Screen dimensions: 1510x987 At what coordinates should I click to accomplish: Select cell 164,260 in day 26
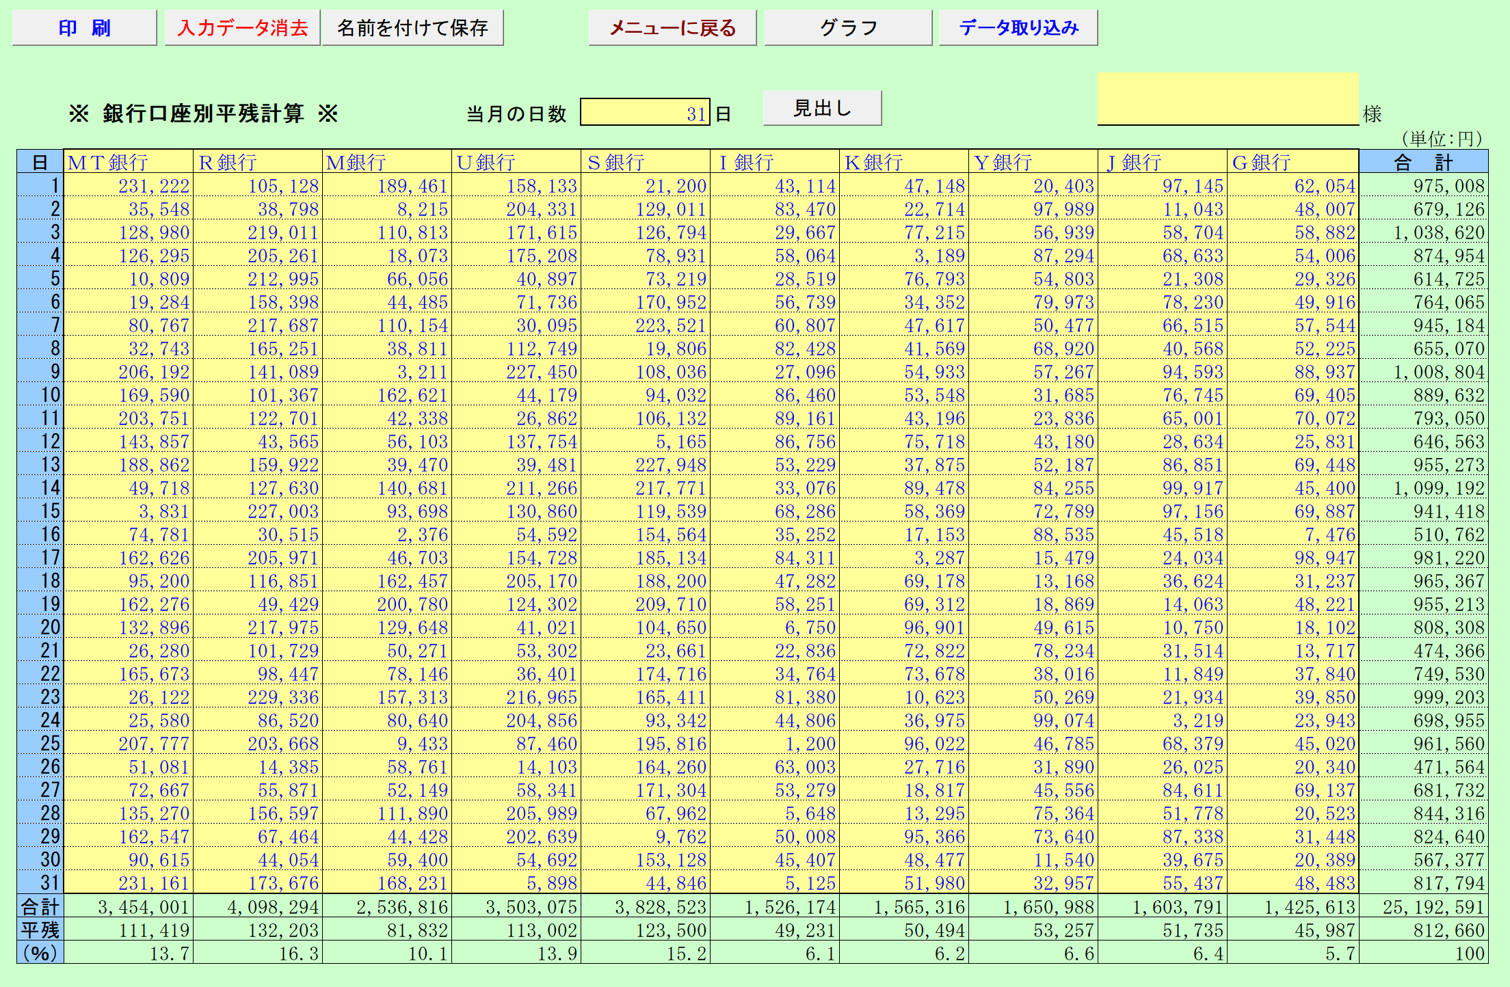click(646, 766)
